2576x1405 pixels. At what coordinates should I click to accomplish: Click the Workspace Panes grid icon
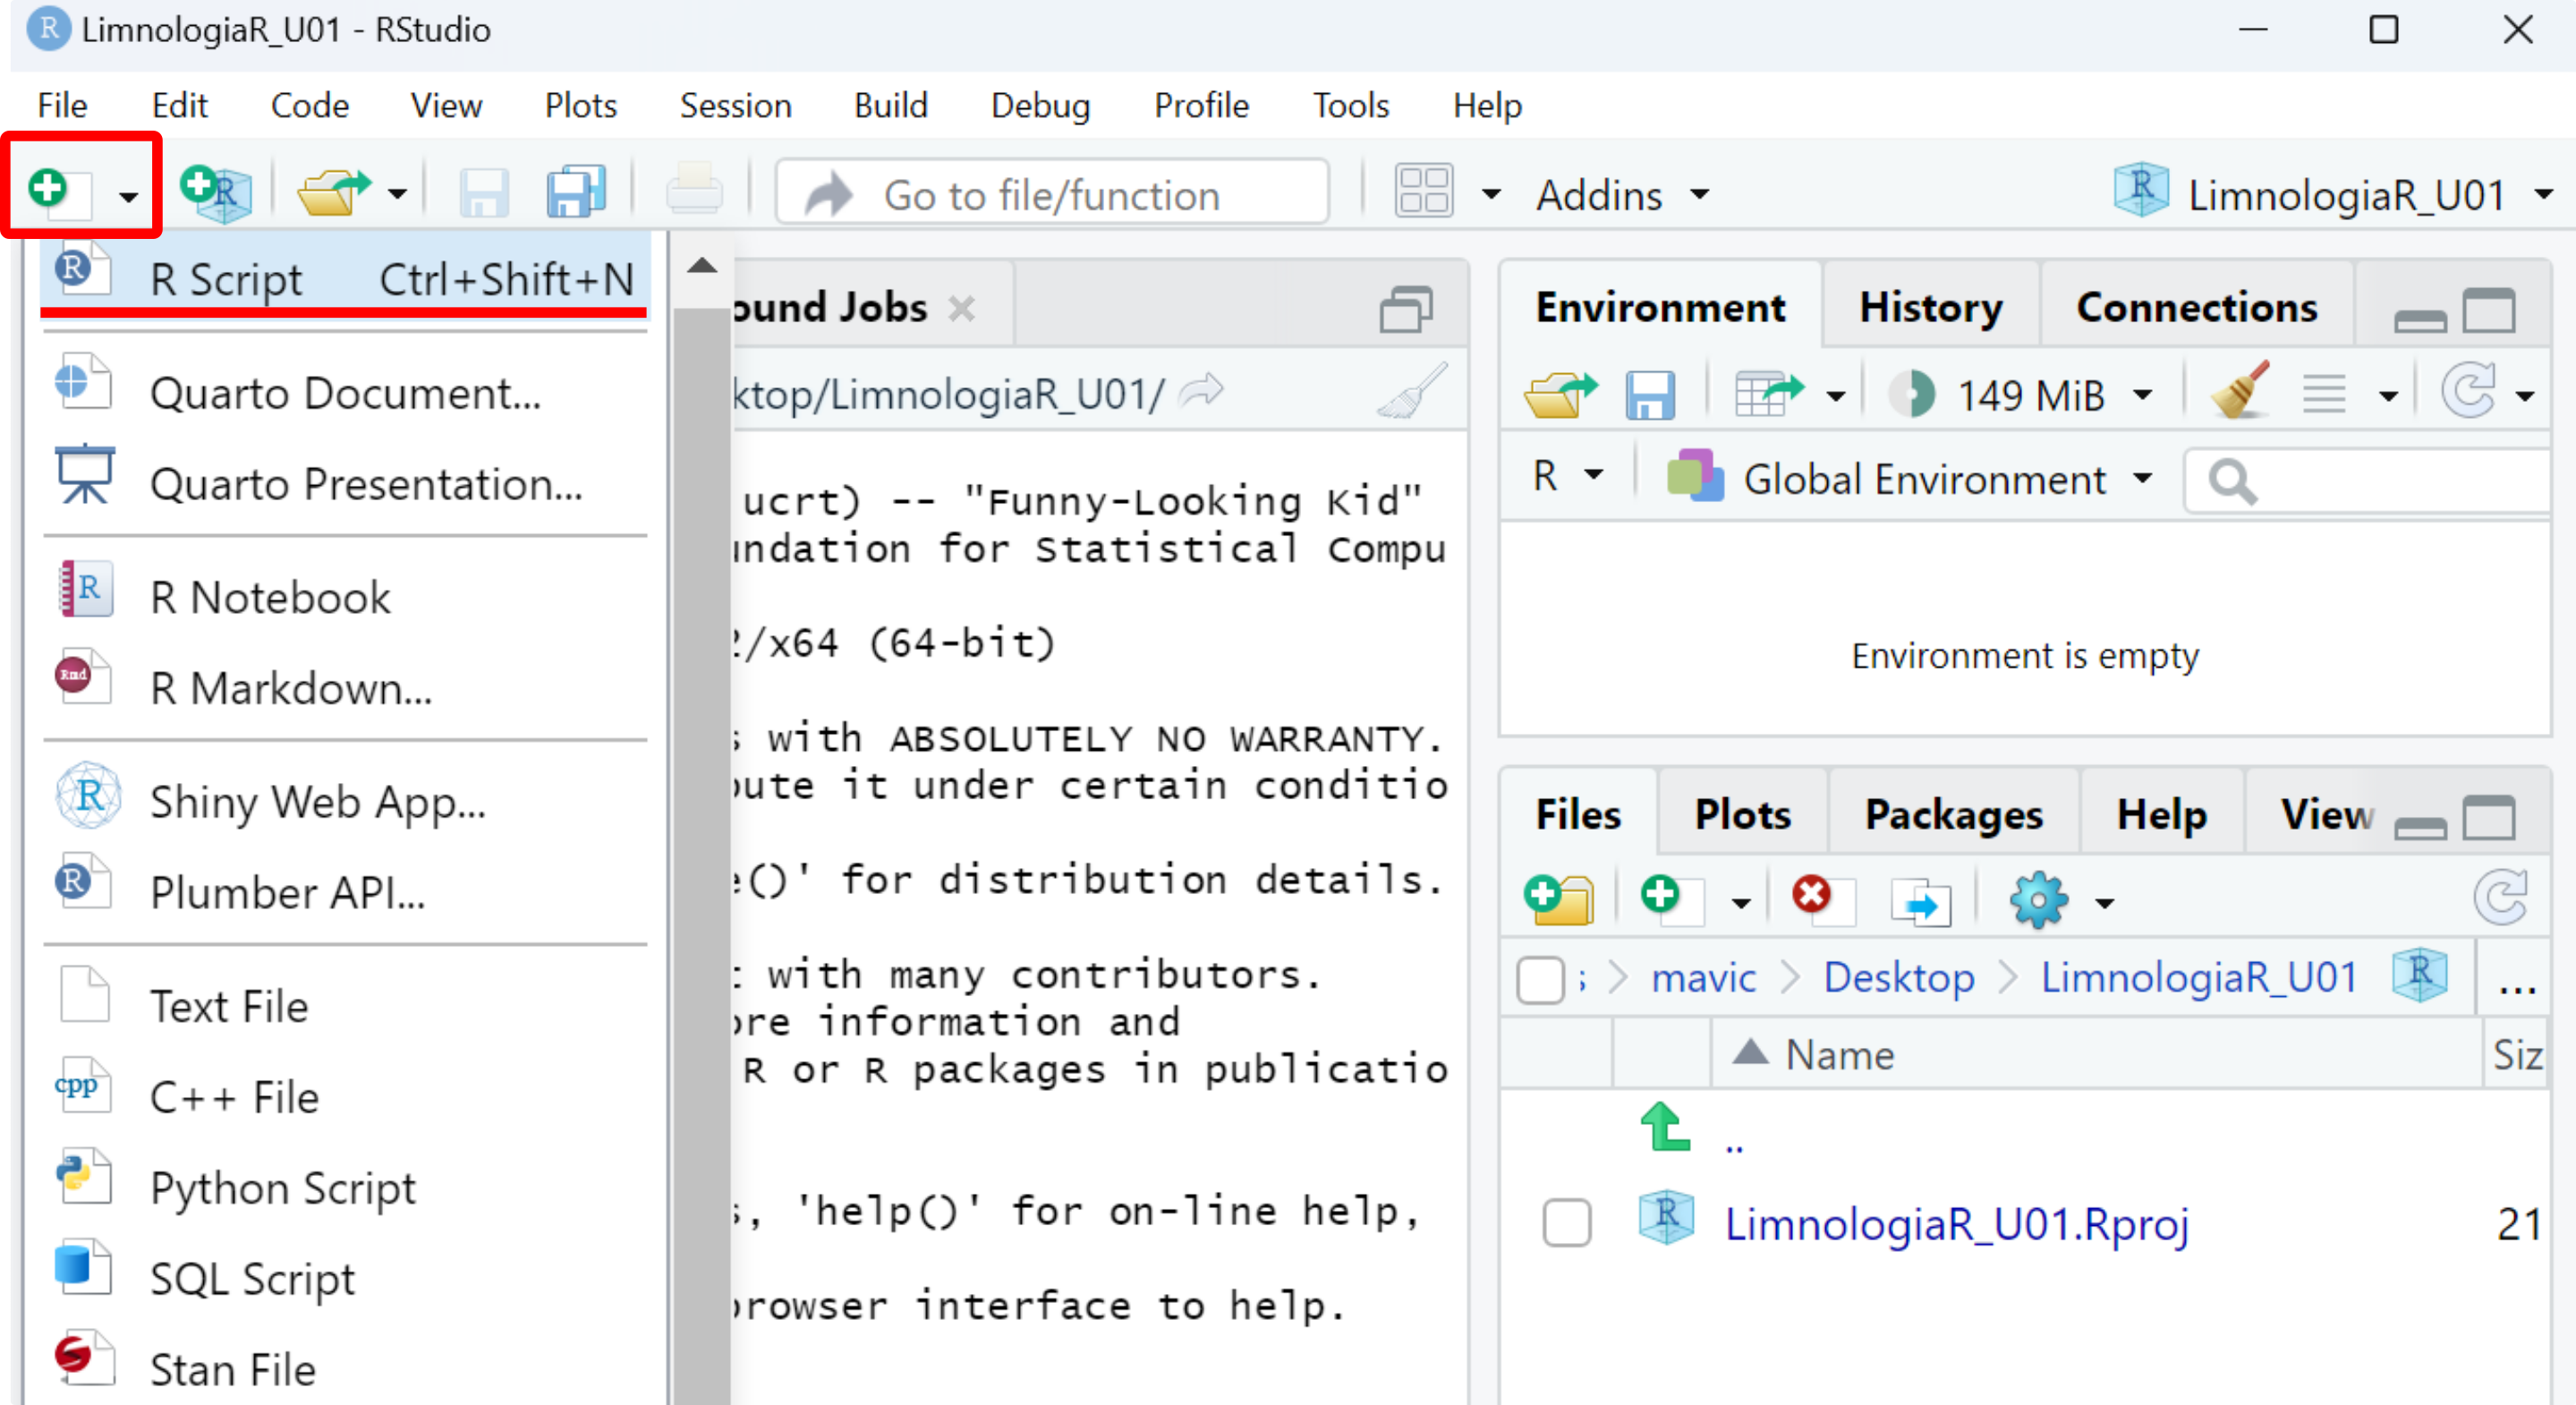1424,191
